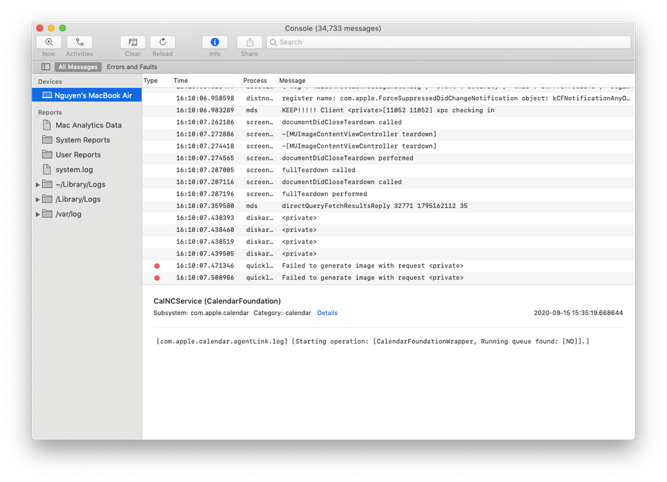Click the Devices section header
The image size is (667, 482).
click(50, 82)
